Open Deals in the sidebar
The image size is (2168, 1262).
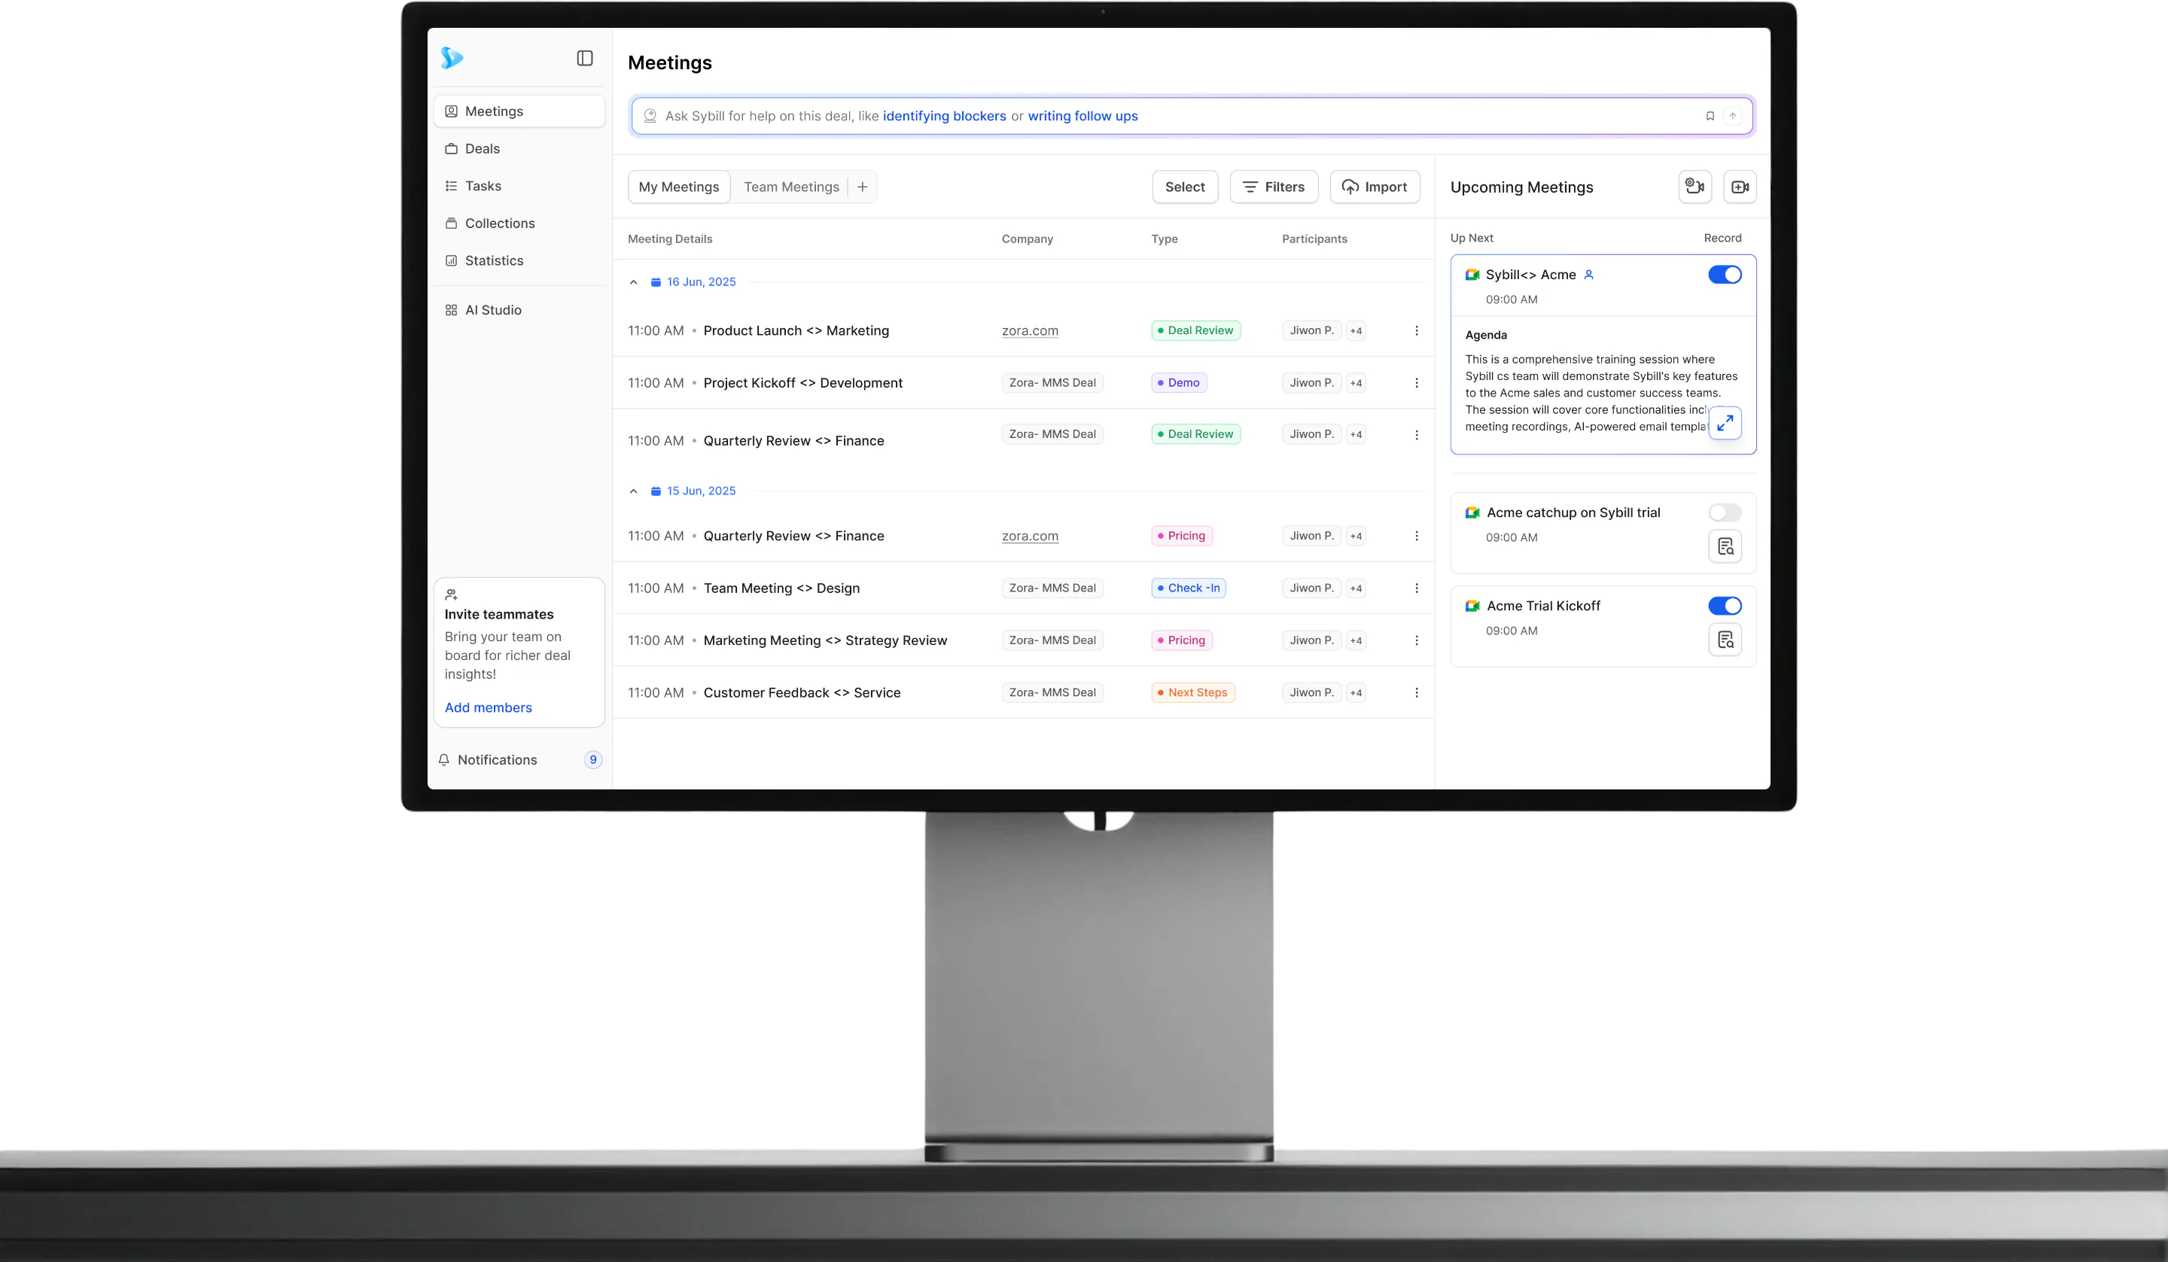tap(519, 149)
